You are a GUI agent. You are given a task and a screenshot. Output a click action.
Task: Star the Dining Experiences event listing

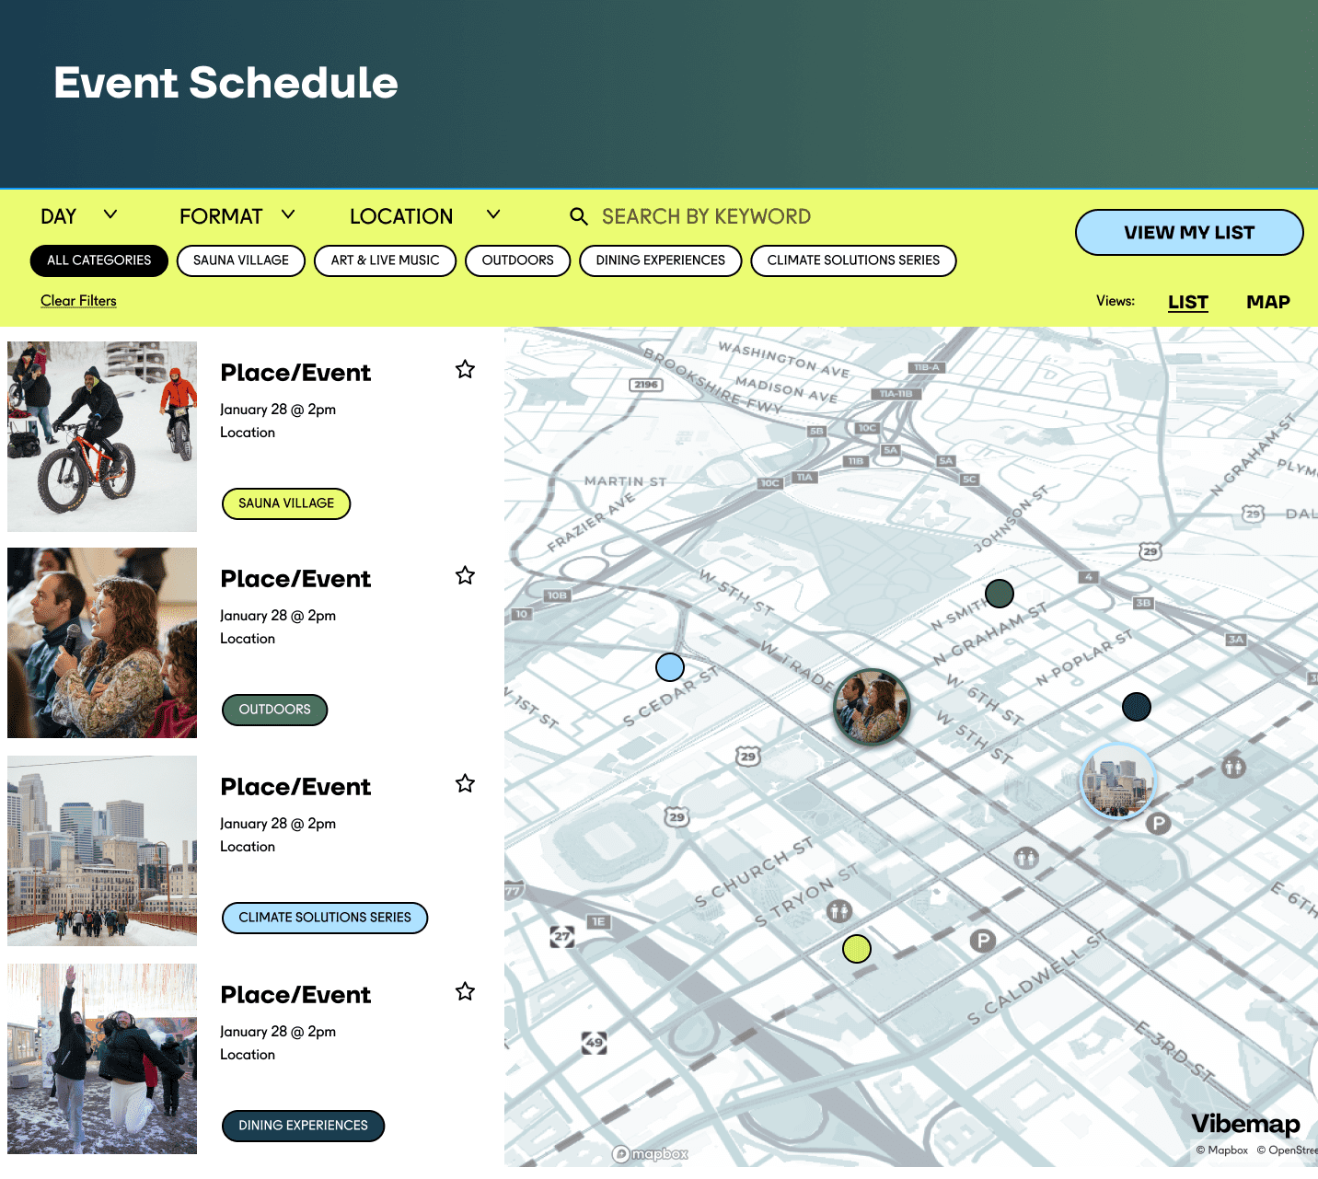click(x=465, y=991)
